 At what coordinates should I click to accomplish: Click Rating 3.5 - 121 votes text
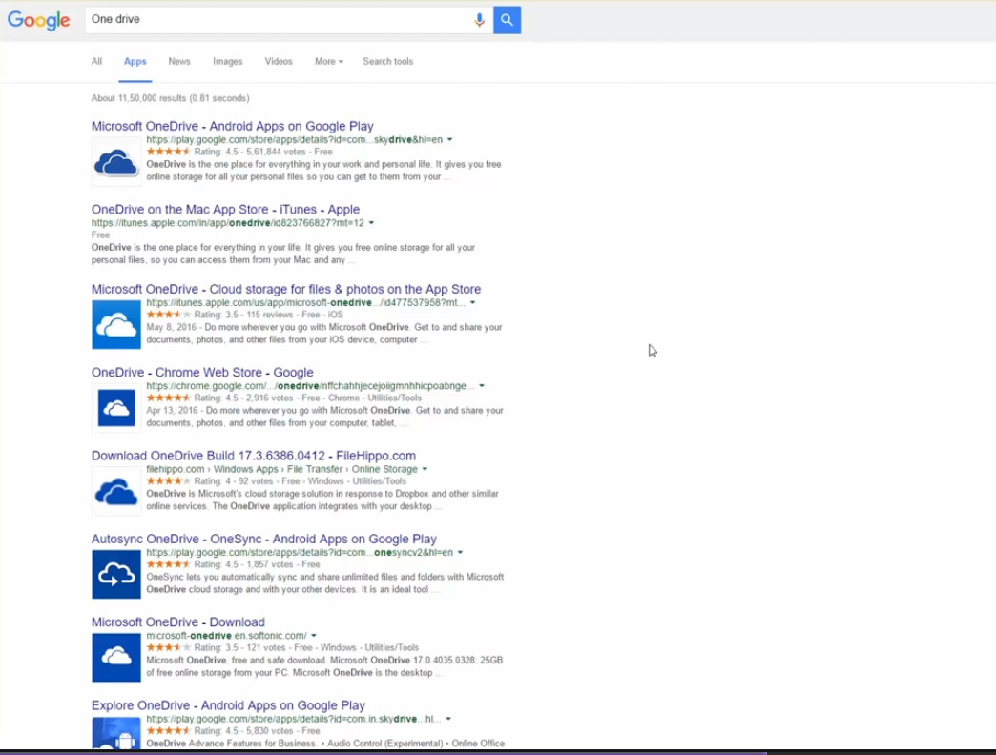click(x=239, y=647)
